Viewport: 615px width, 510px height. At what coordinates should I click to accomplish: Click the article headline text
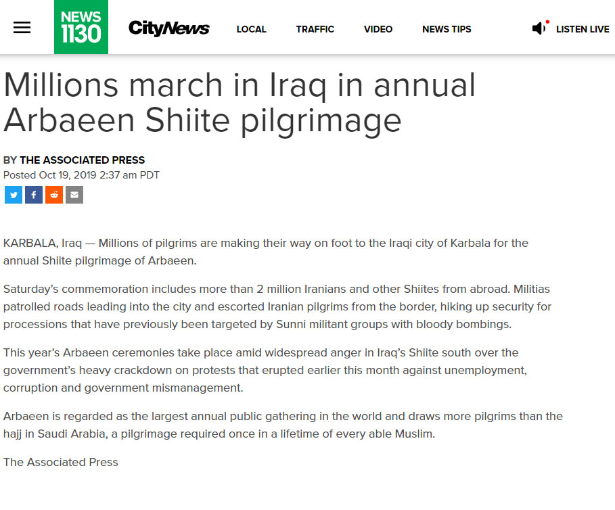tap(240, 103)
